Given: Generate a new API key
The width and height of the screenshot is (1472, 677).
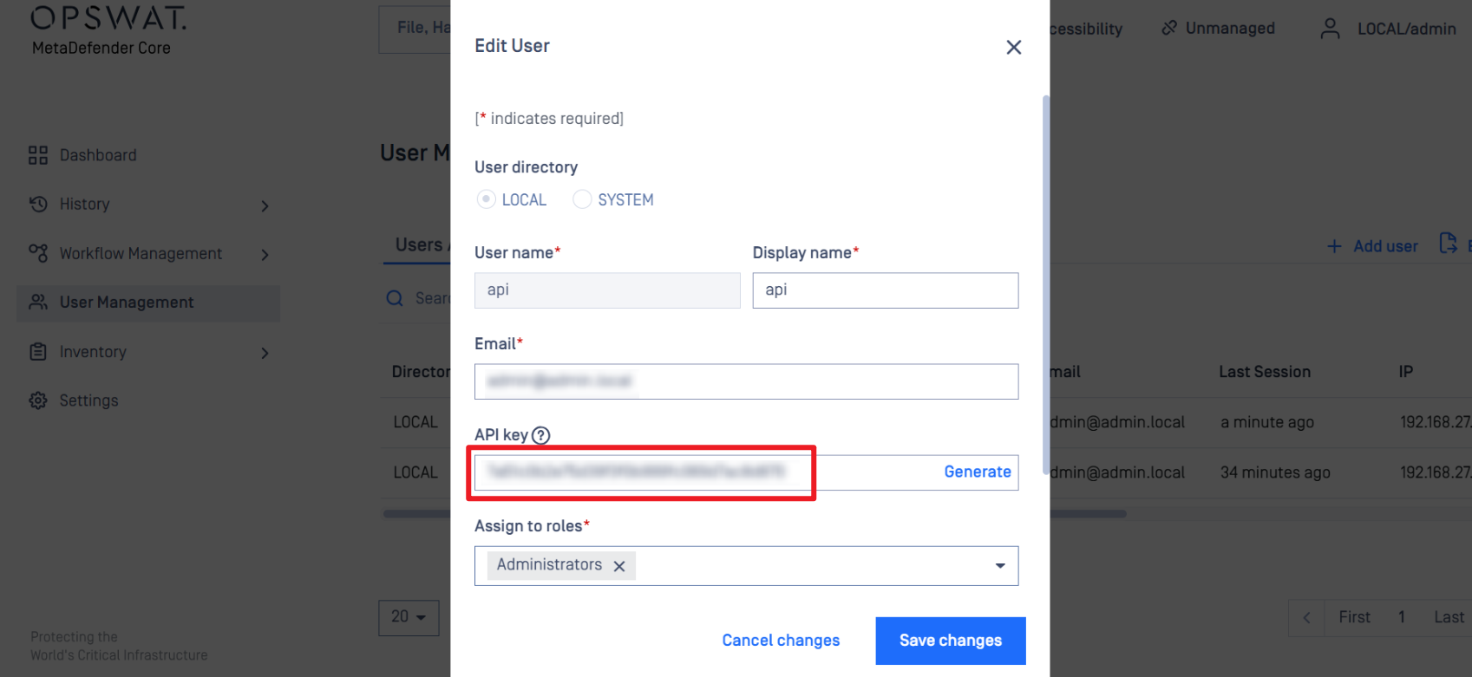Looking at the screenshot, I should click(978, 472).
